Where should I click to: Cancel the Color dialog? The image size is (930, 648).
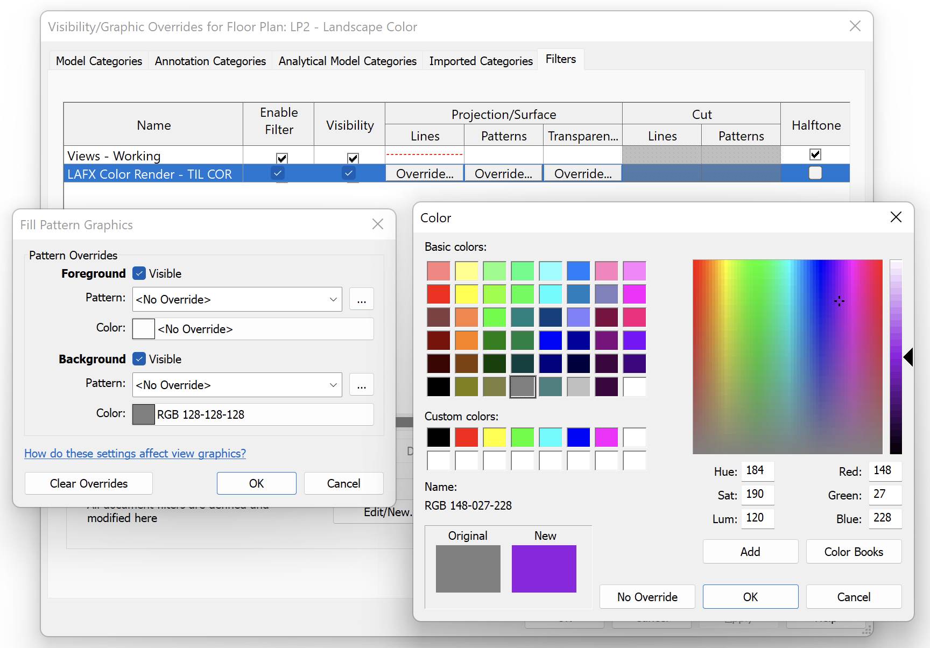(x=854, y=597)
